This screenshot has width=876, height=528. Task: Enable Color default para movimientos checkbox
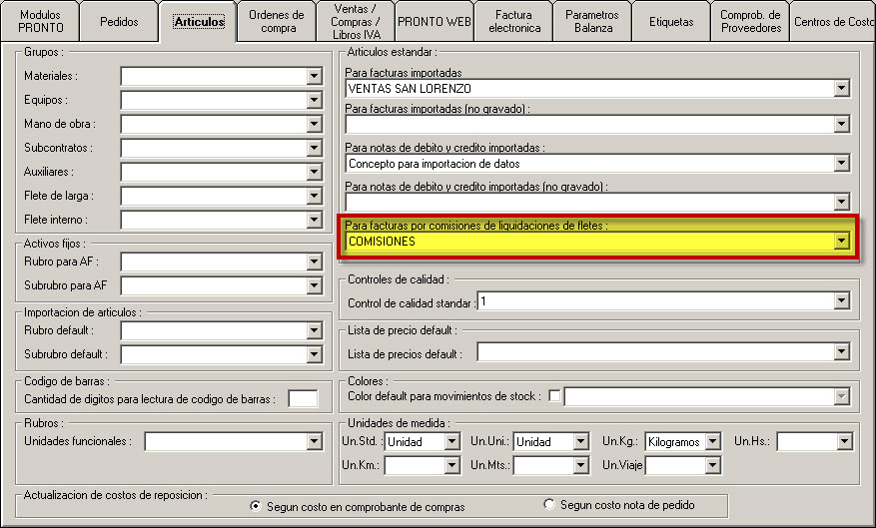pyautogui.click(x=554, y=396)
